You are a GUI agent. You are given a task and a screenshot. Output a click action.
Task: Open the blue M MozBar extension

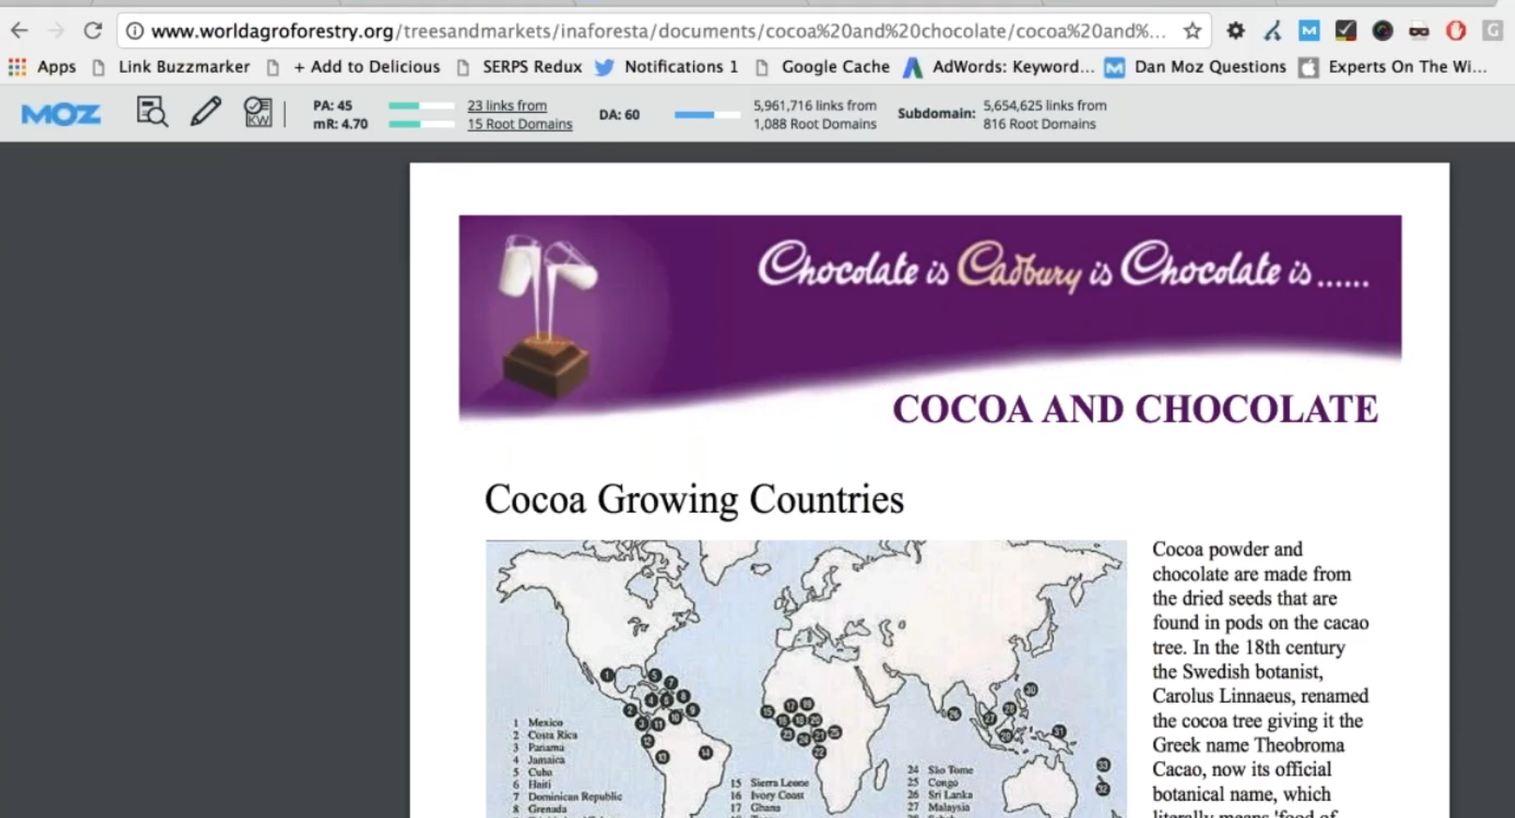[x=1309, y=31]
